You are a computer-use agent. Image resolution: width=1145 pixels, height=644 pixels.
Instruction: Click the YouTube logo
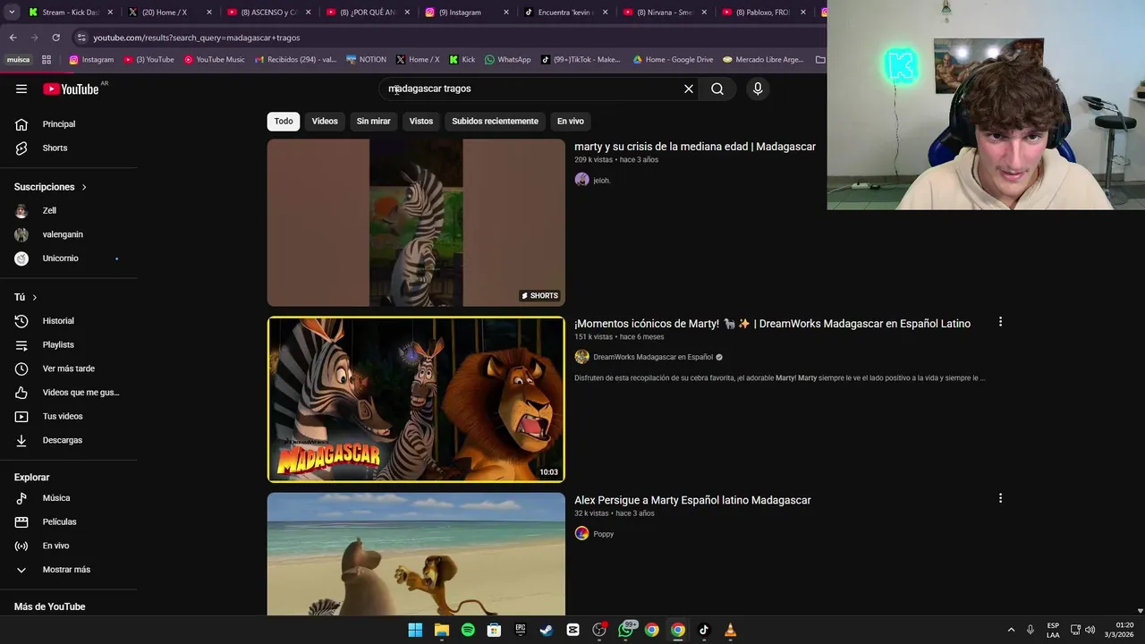[x=71, y=89]
